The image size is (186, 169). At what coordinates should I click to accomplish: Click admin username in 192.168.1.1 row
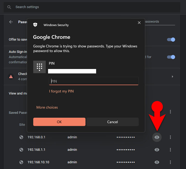point(72,150)
